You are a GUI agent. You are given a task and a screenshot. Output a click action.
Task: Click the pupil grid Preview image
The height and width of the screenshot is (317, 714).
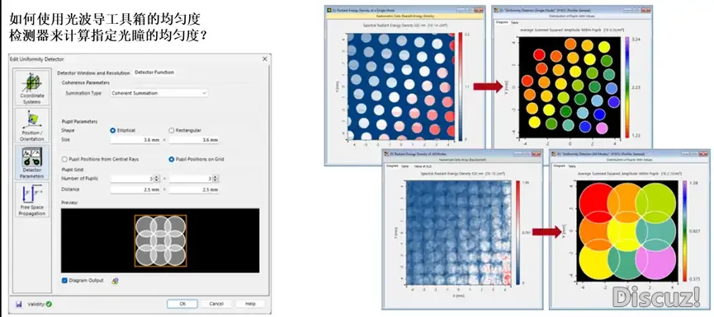160,240
